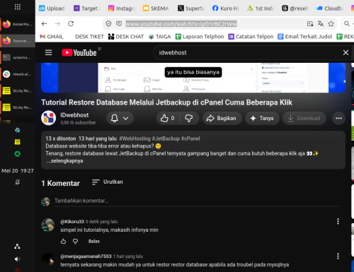Image resolution: width=354 pixels, height=272 pixels.
Task: Bookmark this page with the star
Action: tap(331, 23)
